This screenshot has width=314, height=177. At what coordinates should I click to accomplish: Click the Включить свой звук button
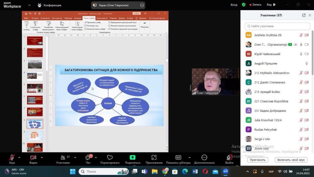point(291,160)
